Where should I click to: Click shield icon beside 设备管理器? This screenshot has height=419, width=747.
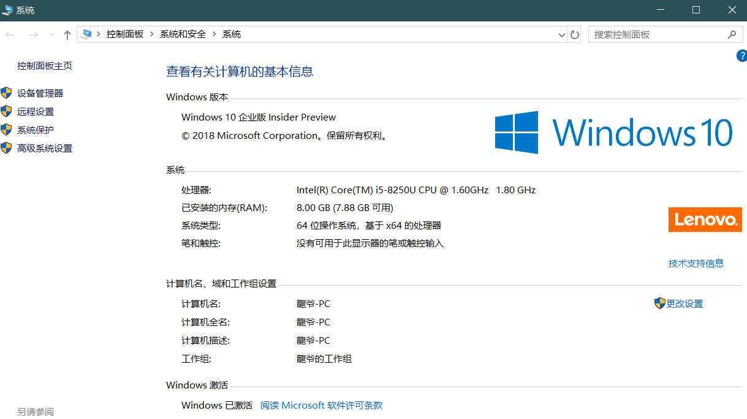click(6, 93)
